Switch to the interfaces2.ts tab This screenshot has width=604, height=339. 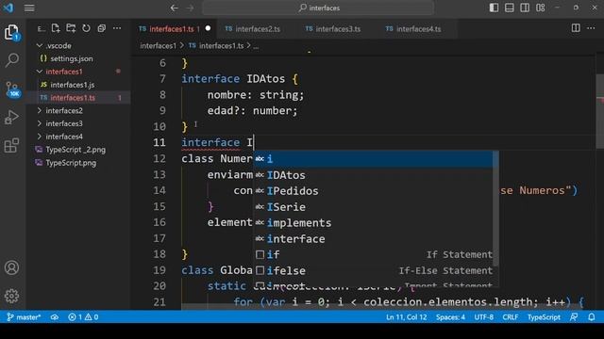tap(258, 29)
